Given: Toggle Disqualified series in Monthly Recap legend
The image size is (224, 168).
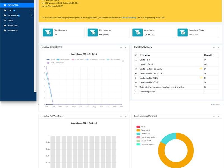Looking at the screenshot, I should click(114, 59).
